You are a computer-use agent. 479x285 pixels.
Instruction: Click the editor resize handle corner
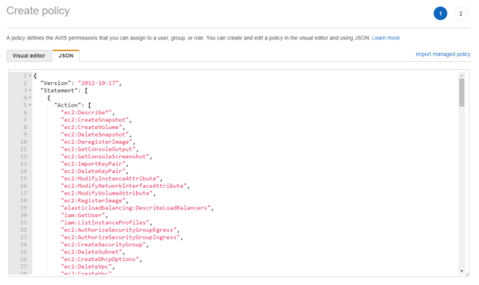pyautogui.click(x=467, y=275)
